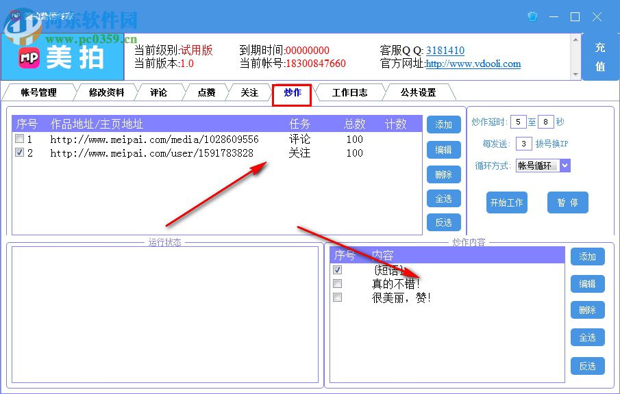Enable the checkbox beside 真的不错!
This screenshot has width=620, height=394.
[x=338, y=283]
